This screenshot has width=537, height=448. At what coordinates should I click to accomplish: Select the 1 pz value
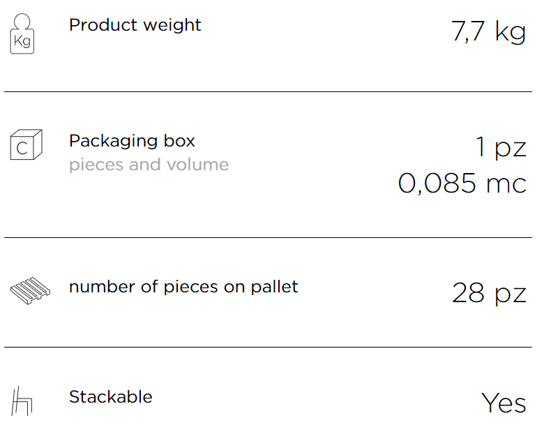point(501,147)
